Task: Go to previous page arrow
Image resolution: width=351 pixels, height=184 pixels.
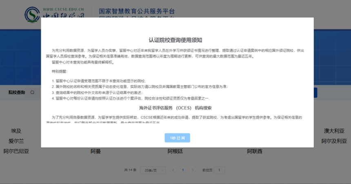Action: click(173, 170)
